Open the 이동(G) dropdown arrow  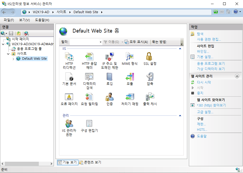[122, 42]
